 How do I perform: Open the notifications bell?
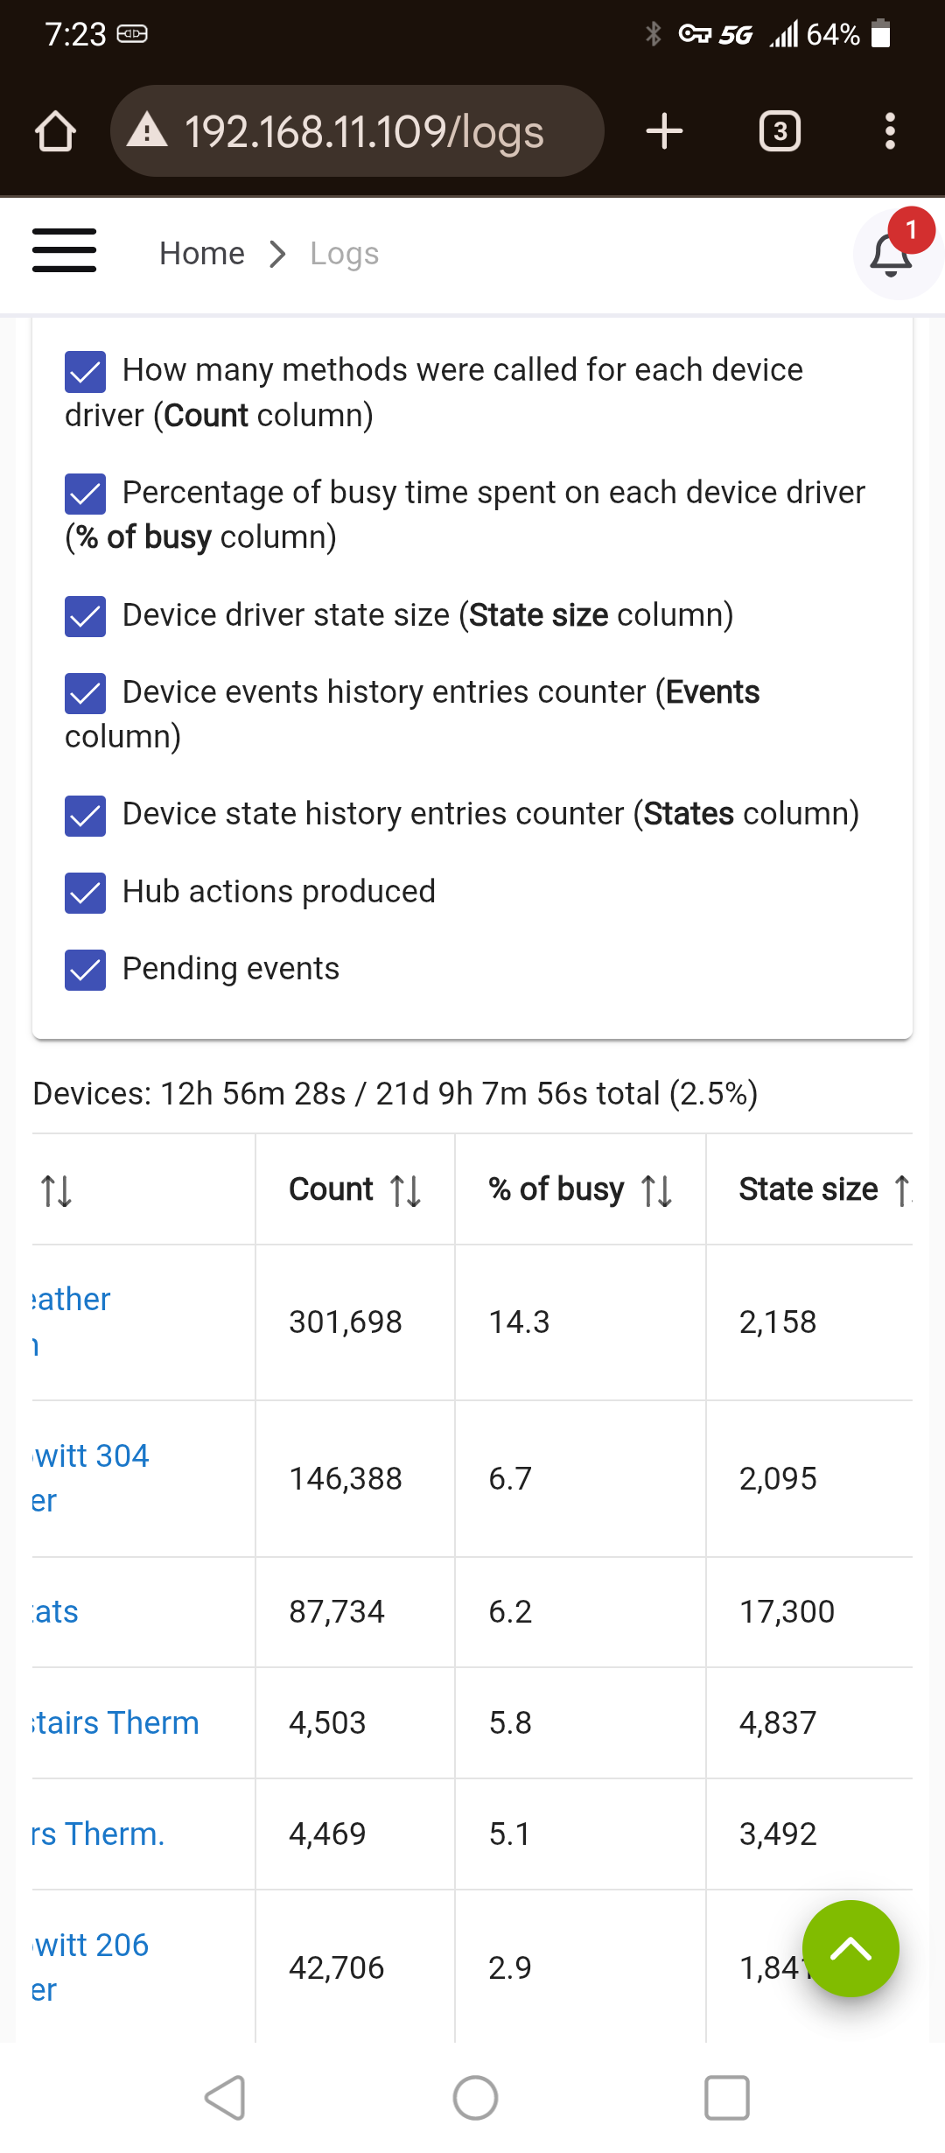(x=892, y=255)
